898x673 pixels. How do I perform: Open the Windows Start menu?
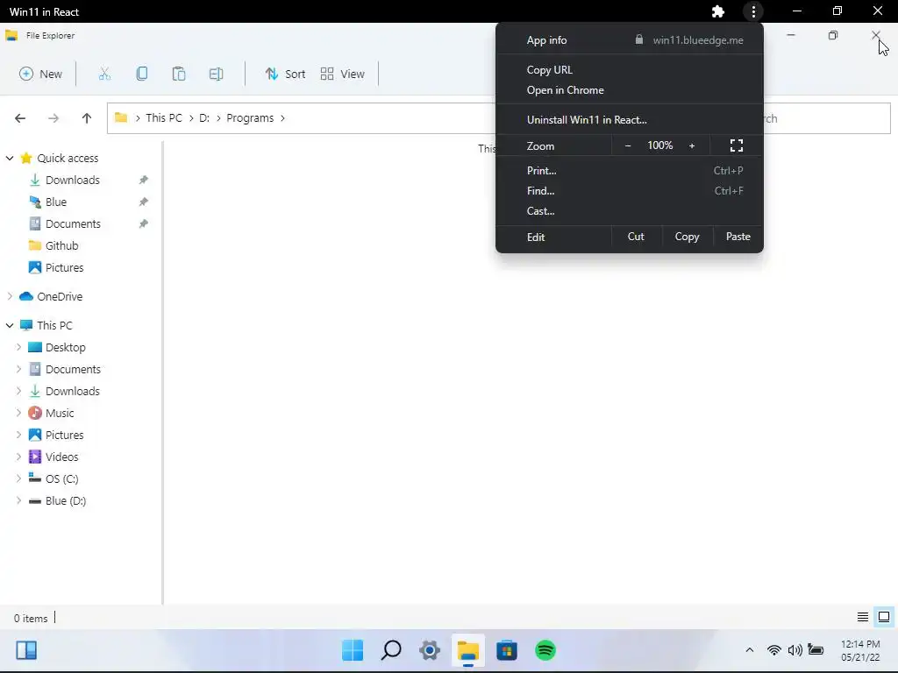click(x=353, y=650)
